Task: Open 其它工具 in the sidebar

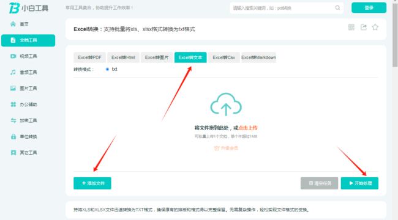Action: [24, 153]
